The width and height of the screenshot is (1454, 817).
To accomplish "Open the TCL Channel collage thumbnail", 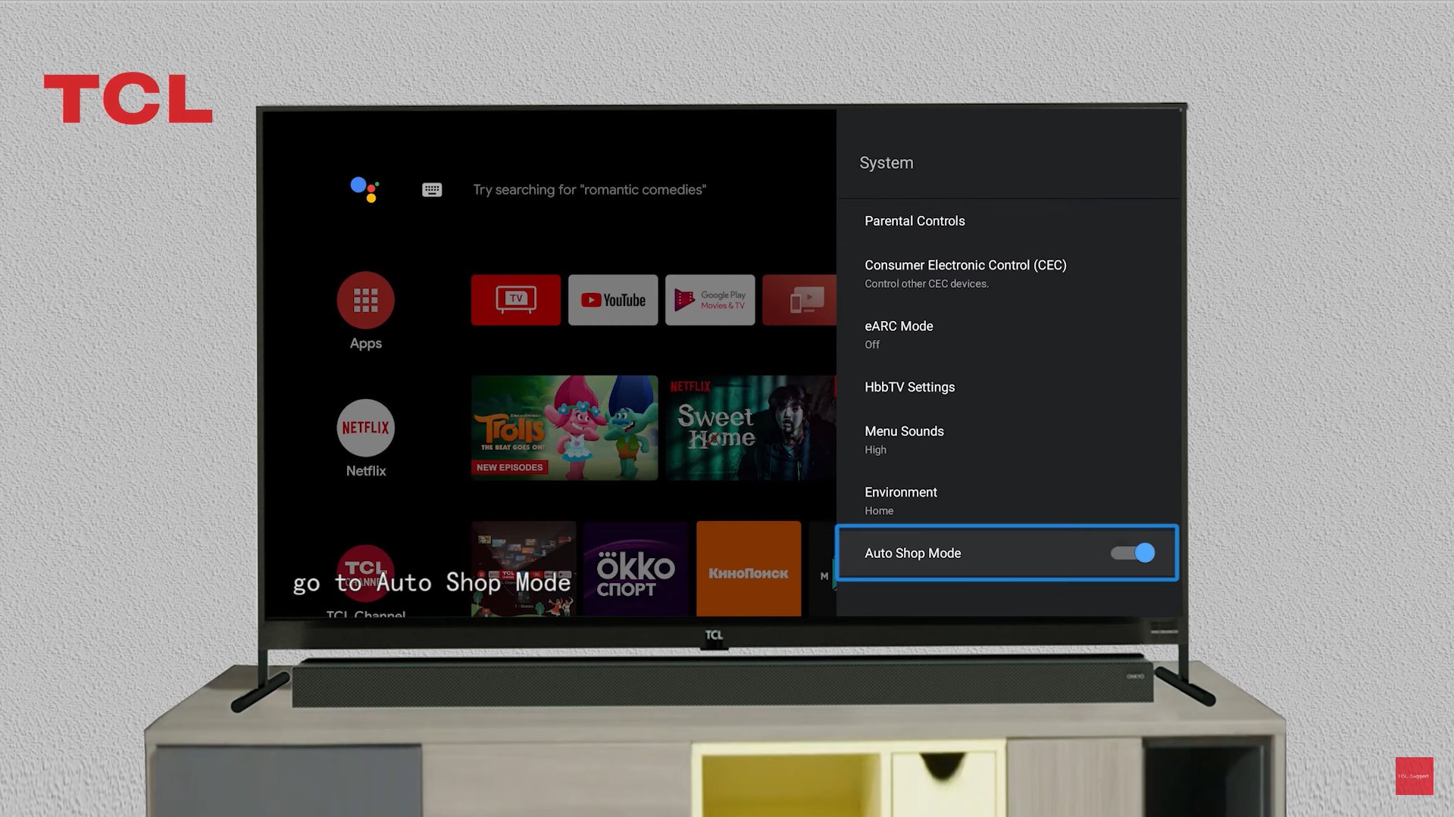I will coord(524,569).
